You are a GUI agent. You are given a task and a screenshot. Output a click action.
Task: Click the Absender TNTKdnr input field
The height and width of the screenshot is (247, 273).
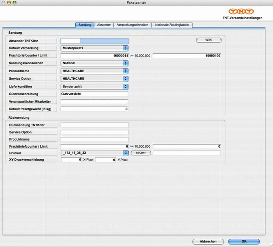(x=95, y=41)
